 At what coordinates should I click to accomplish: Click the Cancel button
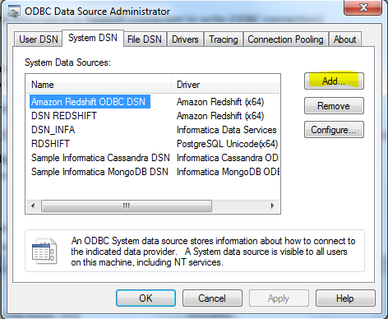point(212,298)
